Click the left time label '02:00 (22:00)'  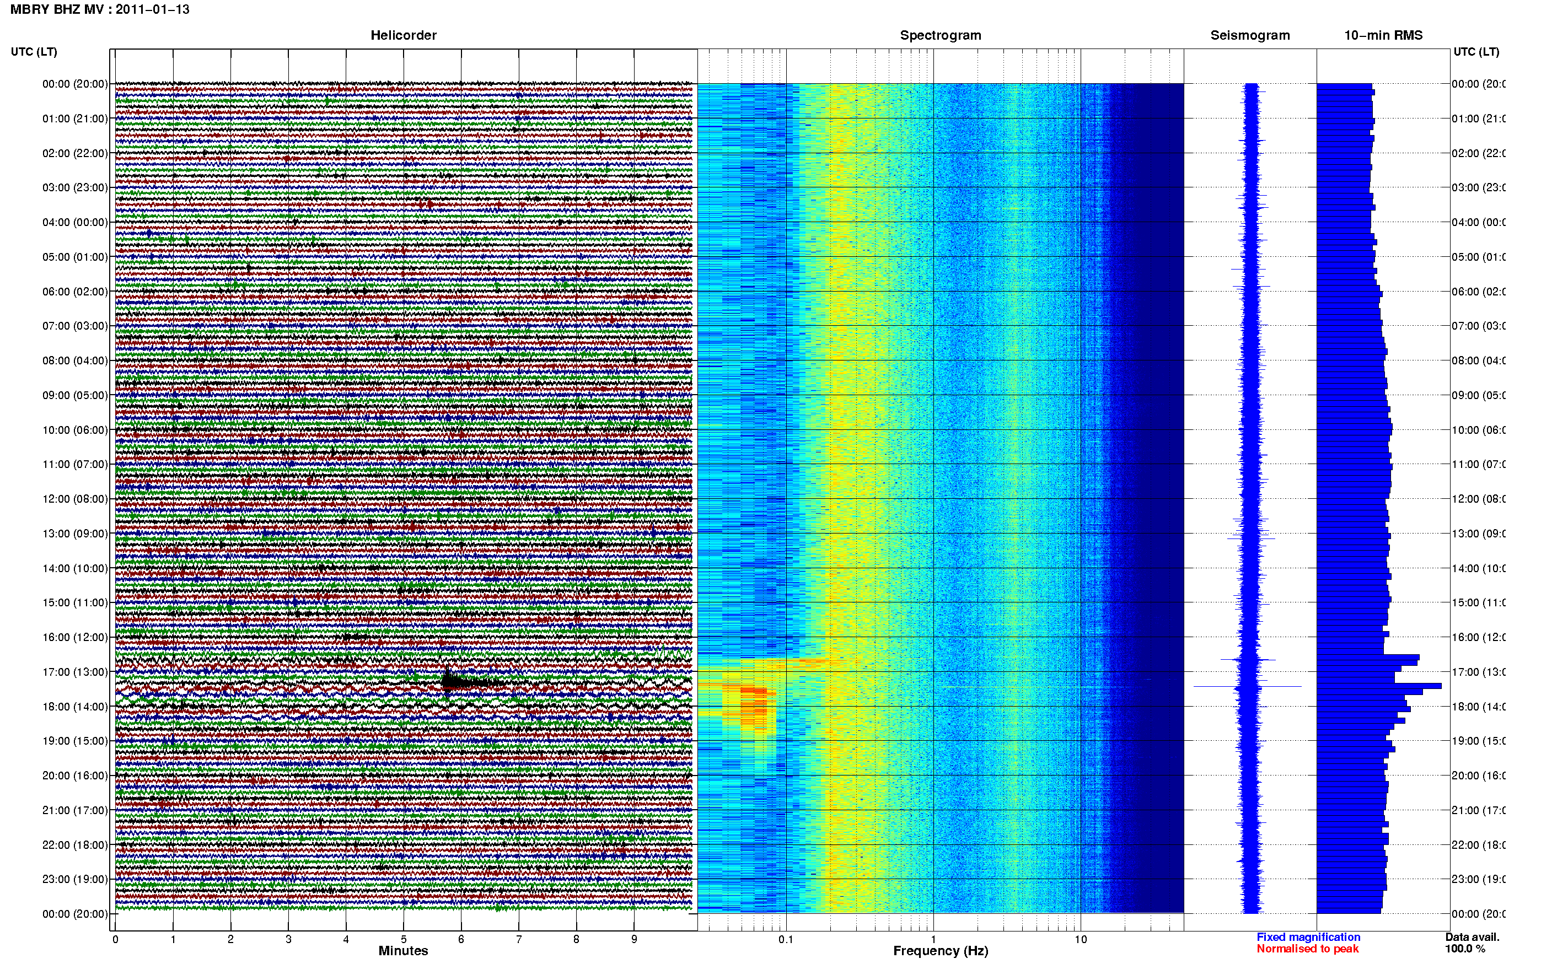[x=75, y=153]
